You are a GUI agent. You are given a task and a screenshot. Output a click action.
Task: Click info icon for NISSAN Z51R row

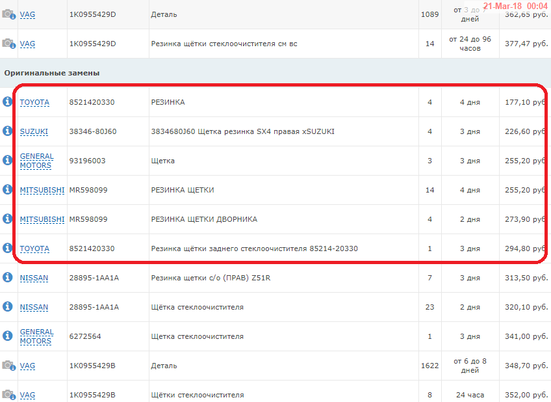[7, 278]
